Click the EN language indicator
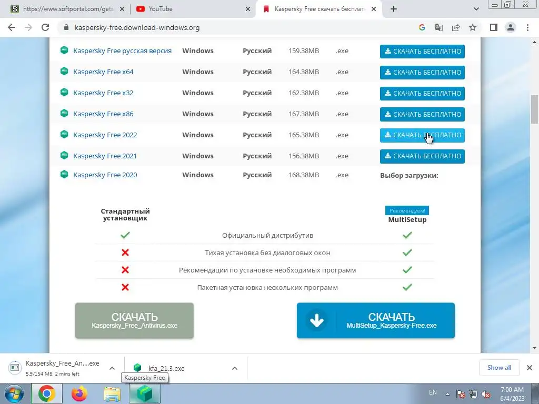This screenshot has height=404, width=539. point(433,392)
